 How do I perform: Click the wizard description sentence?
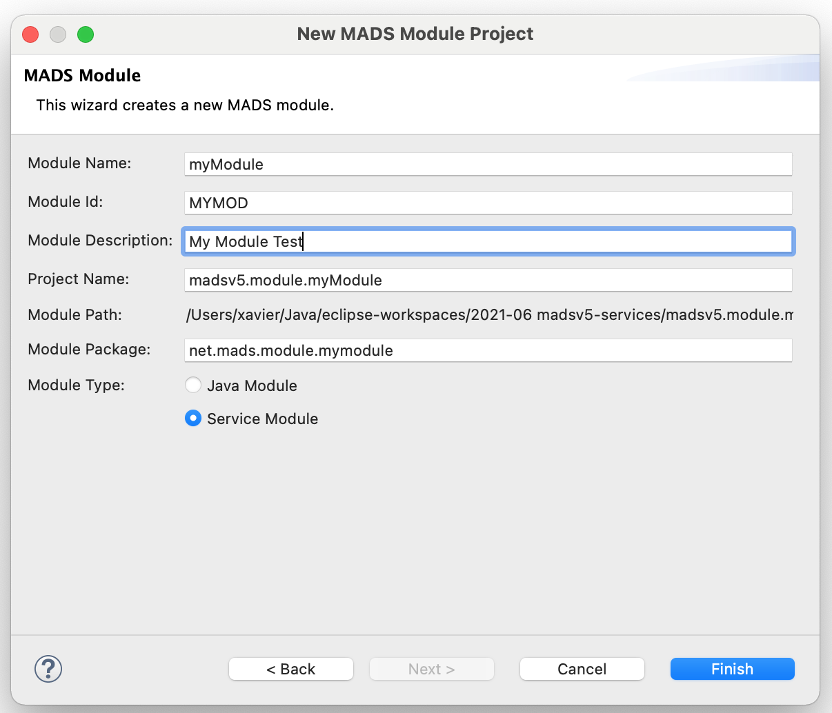pyautogui.click(x=185, y=106)
